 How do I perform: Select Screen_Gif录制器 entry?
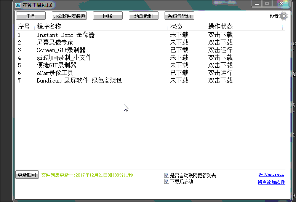pos(150,50)
